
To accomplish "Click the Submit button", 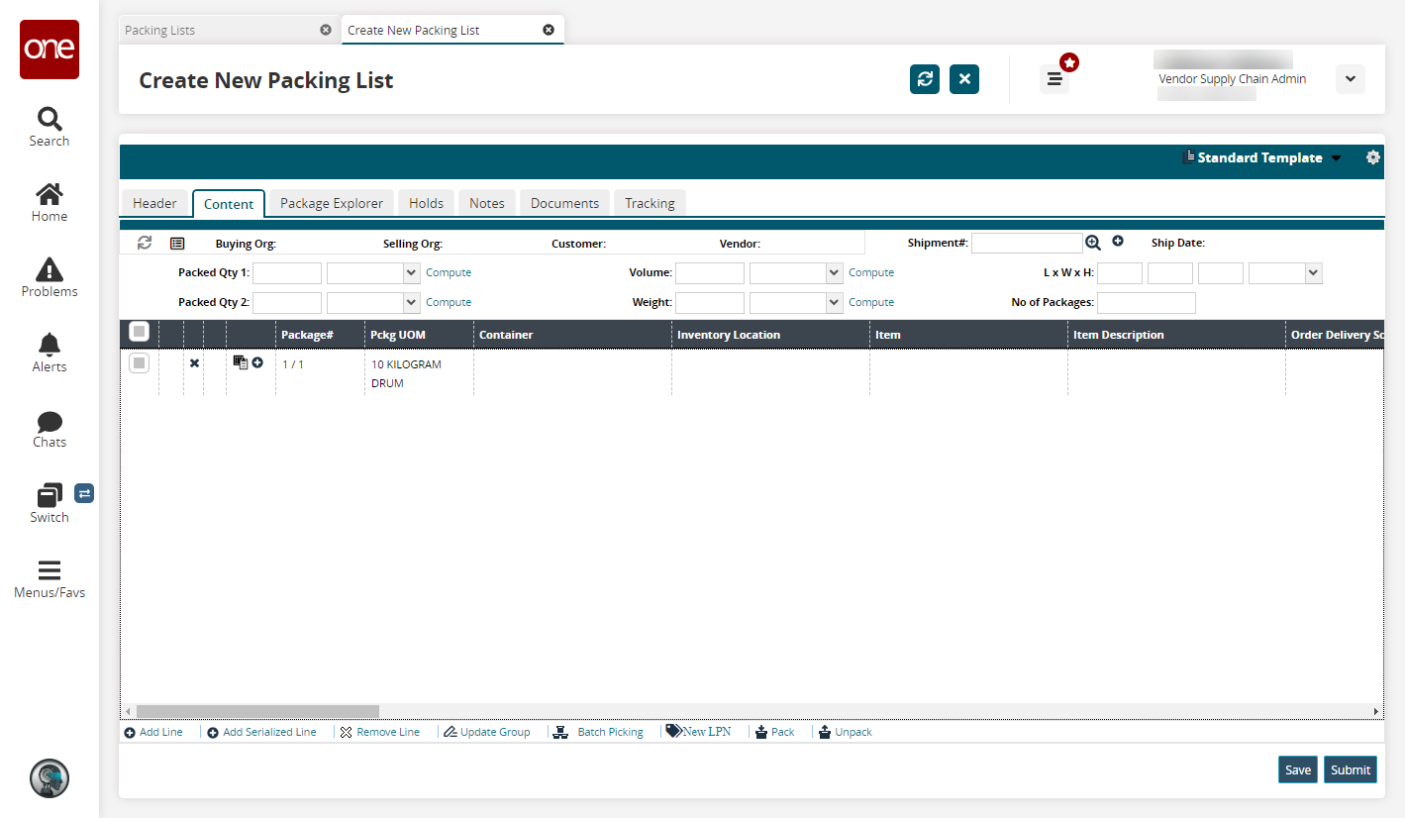I will [1350, 769].
